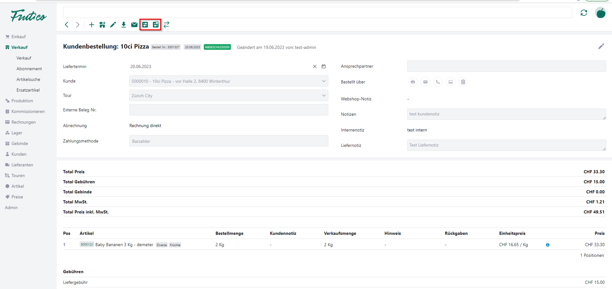Viewport: 612px width, 289px height.
Task: Open the Tour dropdown showing Zürich City
Action: tap(323, 96)
